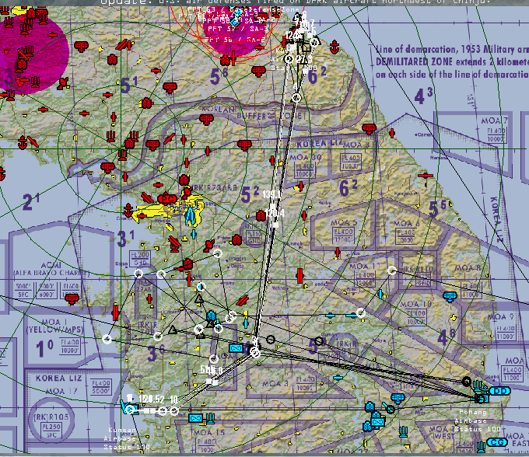This screenshot has height=457, width=529.
Task: Select black triangle marker right of (RK)R label
Action: (173, 330)
